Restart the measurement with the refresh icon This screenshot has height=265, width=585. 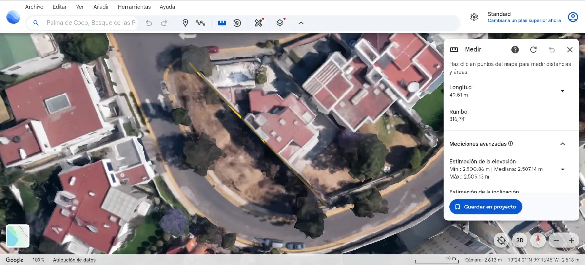533,50
